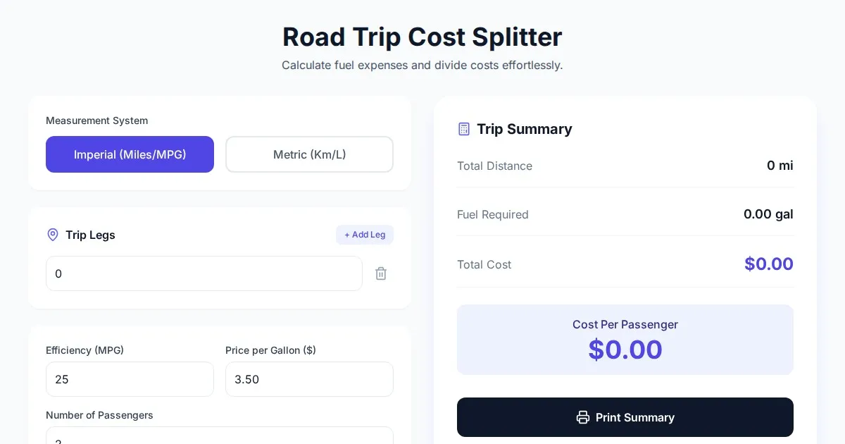Image resolution: width=845 pixels, height=444 pixels.
Task: Click the trash icon to delete trip leg
Action: coord(381,273)
